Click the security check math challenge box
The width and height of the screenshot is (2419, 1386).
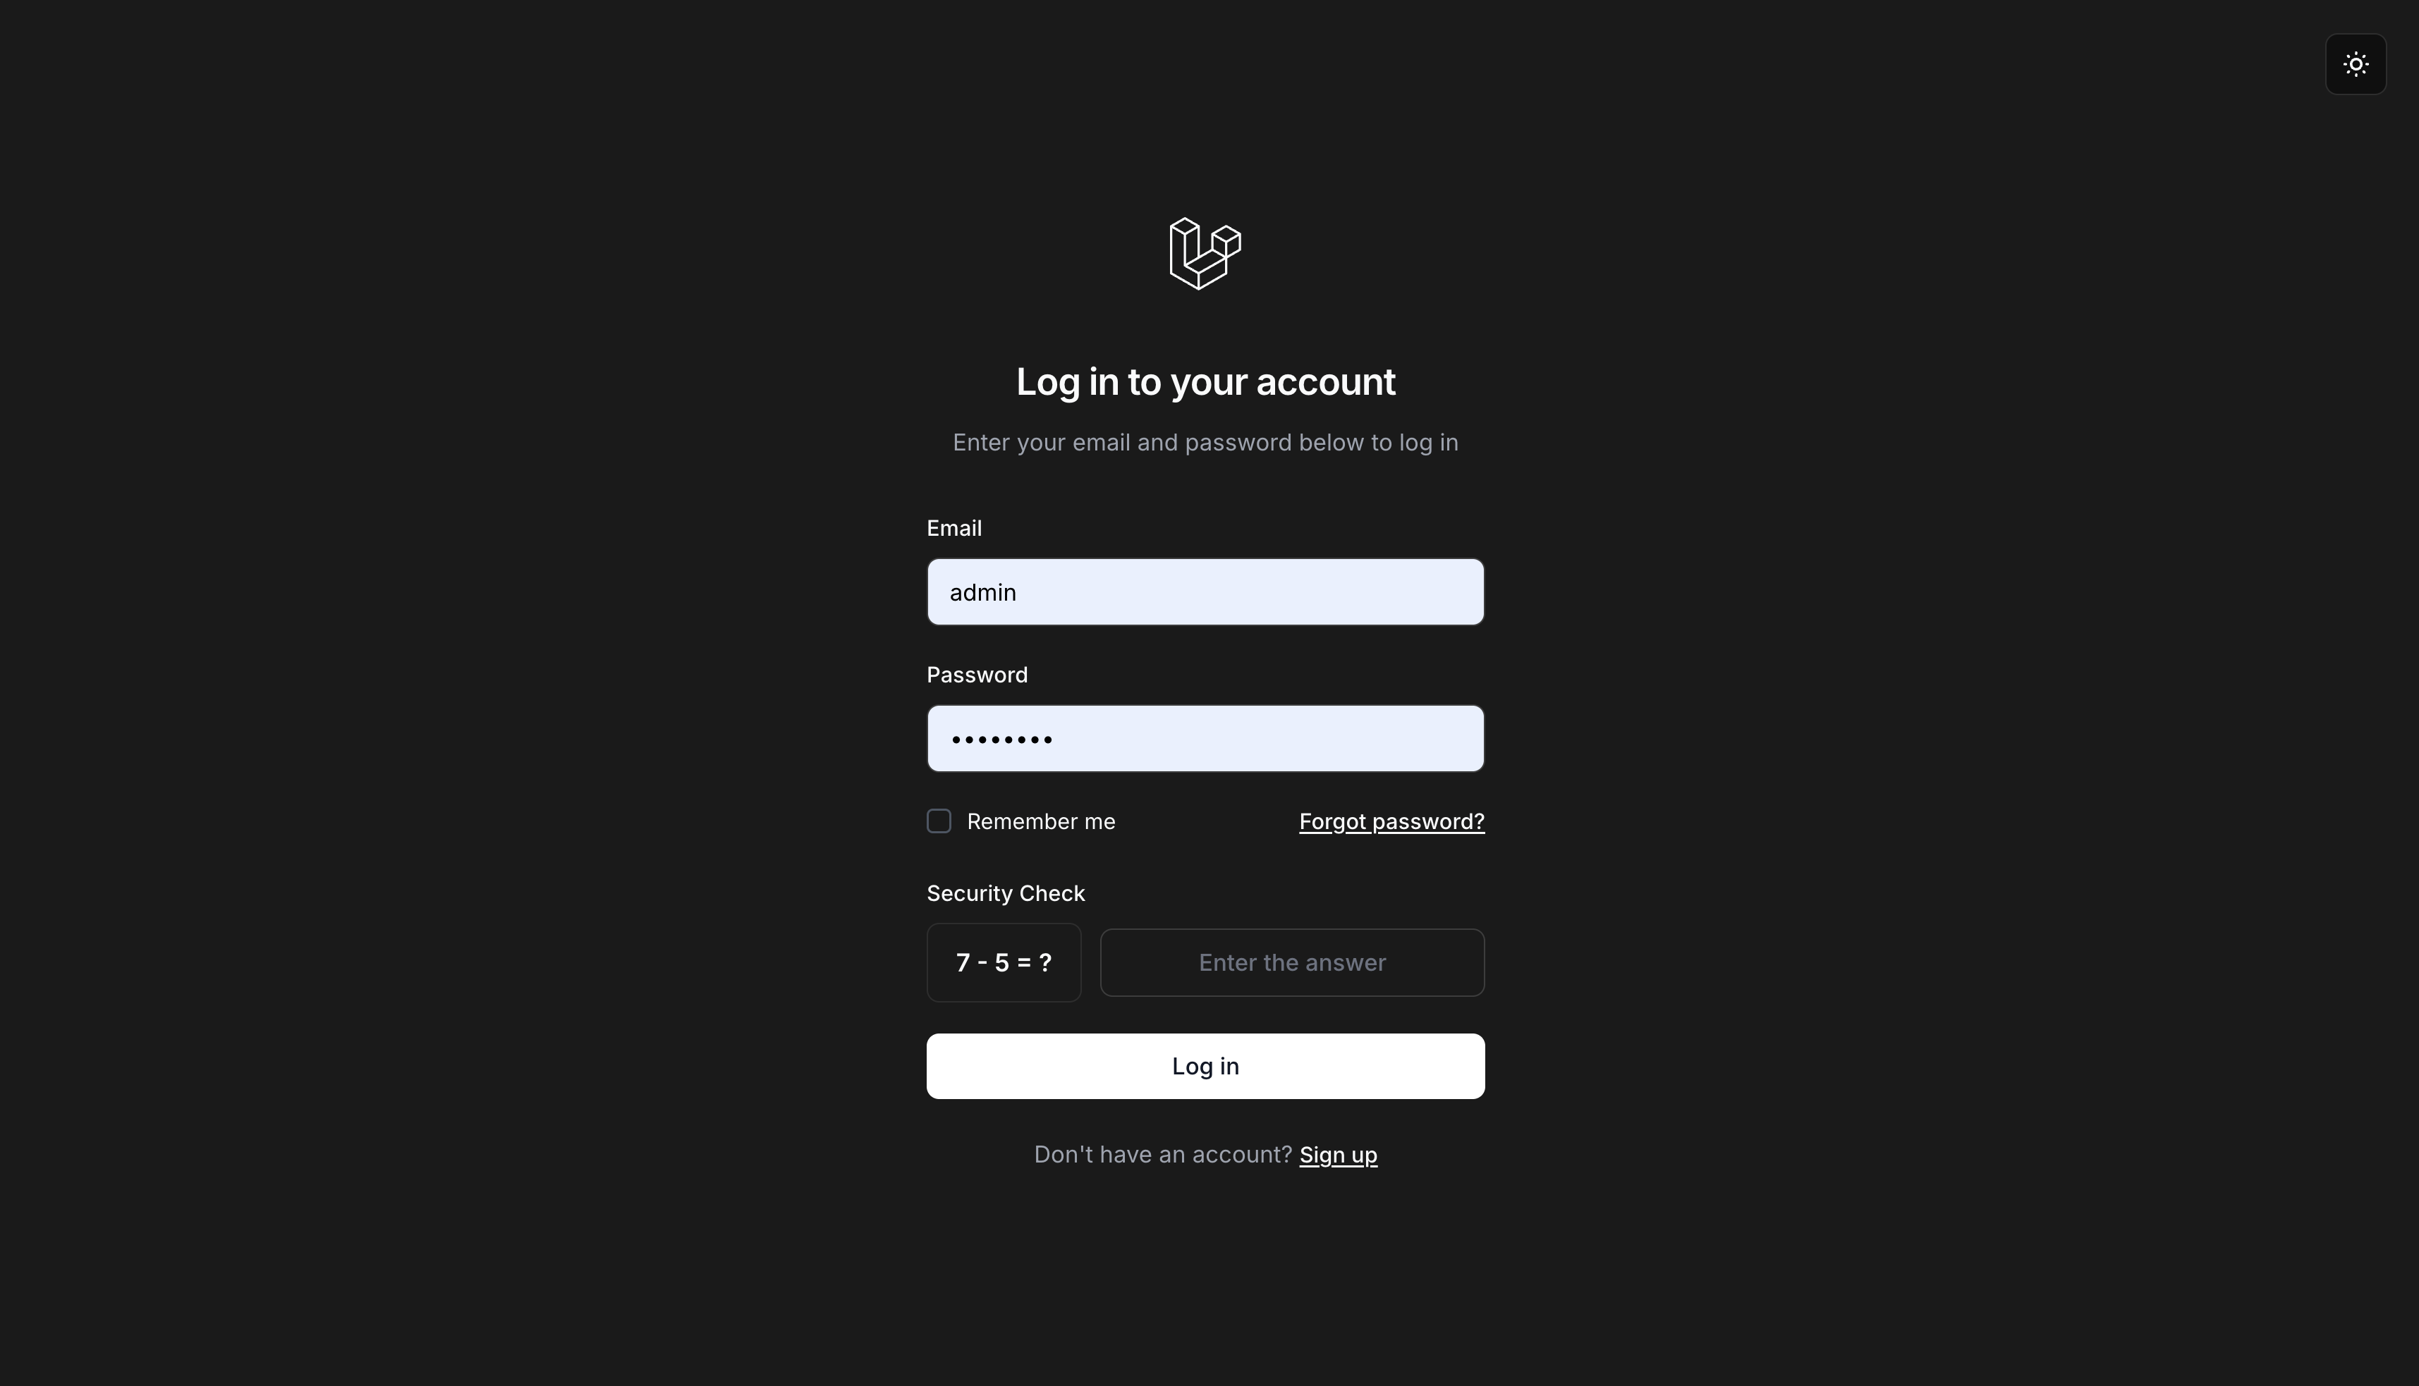coord(1004,962)
